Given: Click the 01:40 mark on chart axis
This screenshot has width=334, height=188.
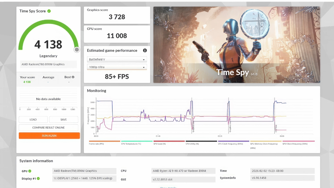Looking at the screenshot, I should pyautogui.click(x=158, y=136).
